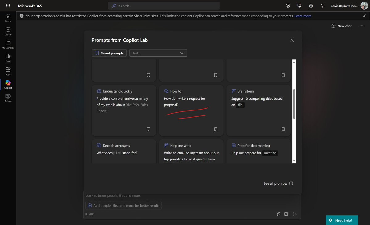Open Create in the left sidebar
The width and height of the screenshot is (370, 225).
pyautogui.click(x=8, y=31)
